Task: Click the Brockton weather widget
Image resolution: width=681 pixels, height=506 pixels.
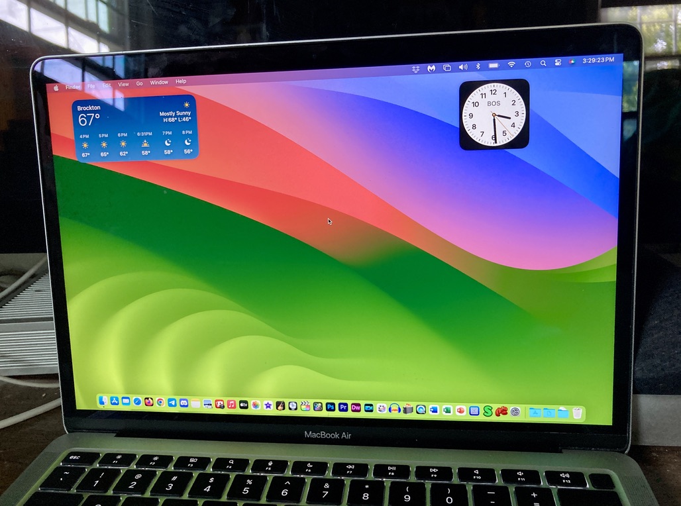Action: (136, 128)
